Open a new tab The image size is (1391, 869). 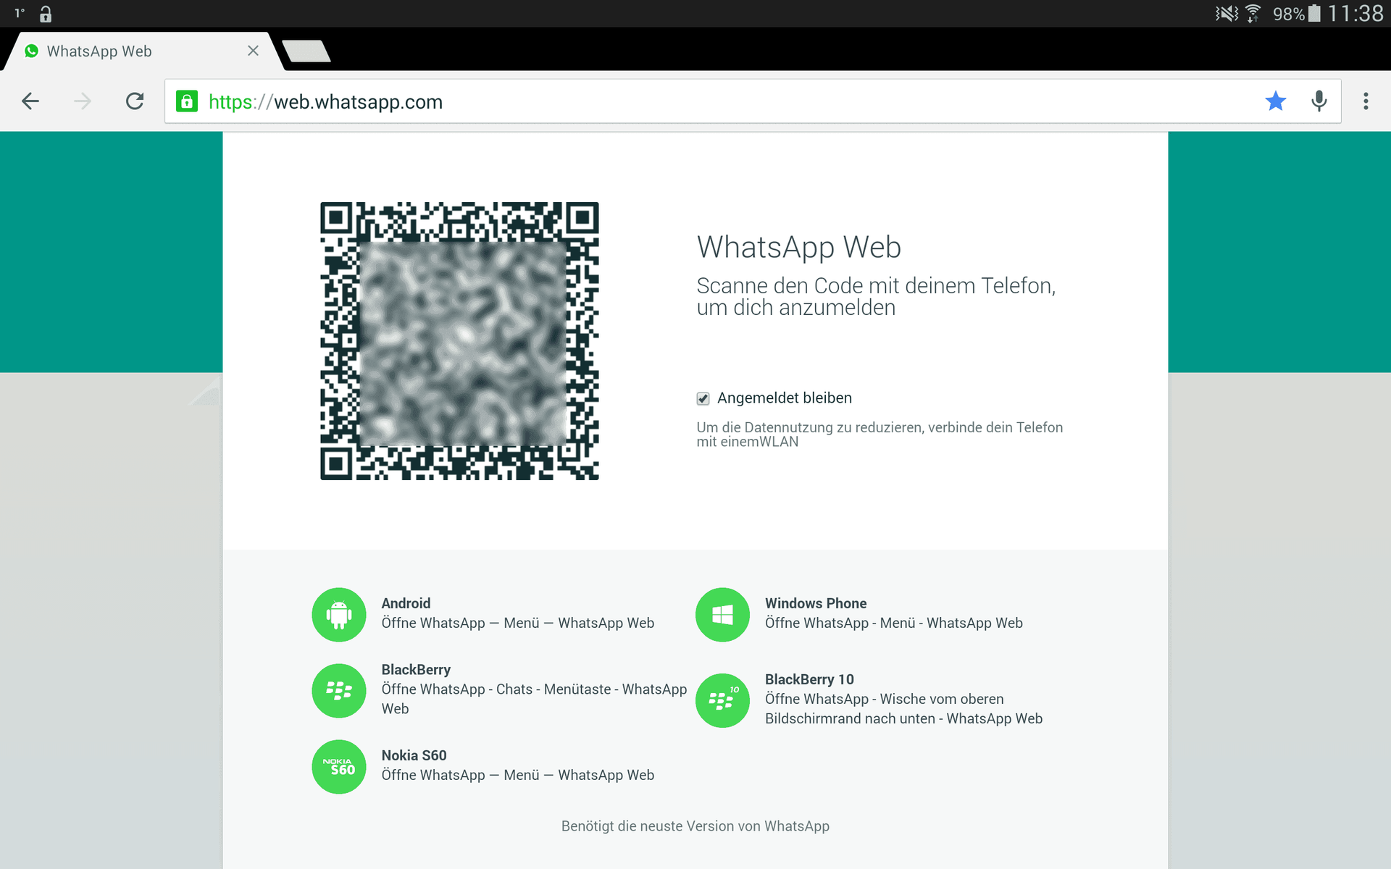[306, 51]
